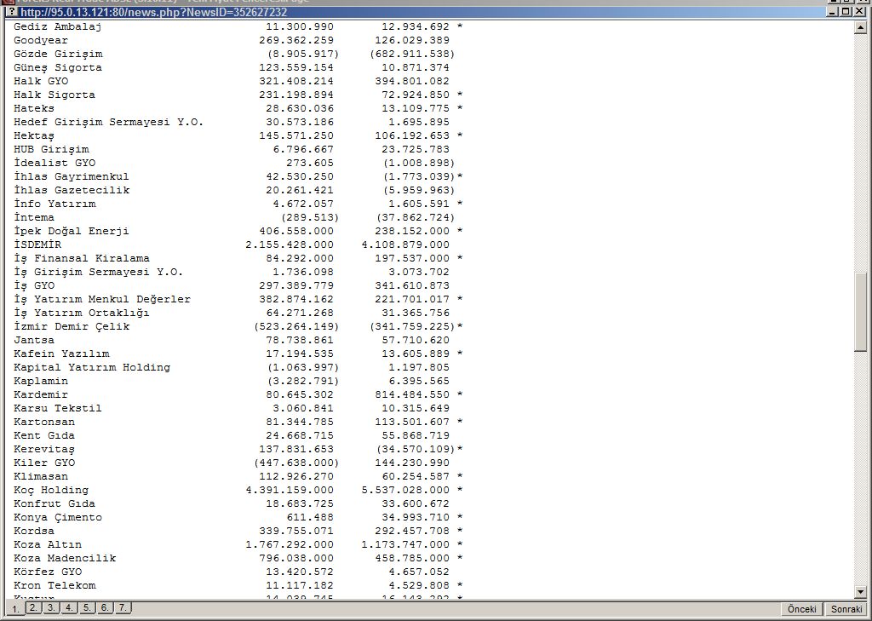This screenshot has width=872, height=621.
Task: Select the İhlas Gayrimenkul row name
Action: point(72,177)
